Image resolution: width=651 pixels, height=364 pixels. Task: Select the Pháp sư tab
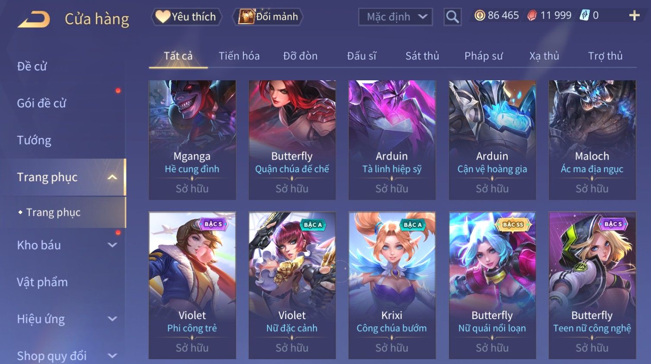click(483, 56)
